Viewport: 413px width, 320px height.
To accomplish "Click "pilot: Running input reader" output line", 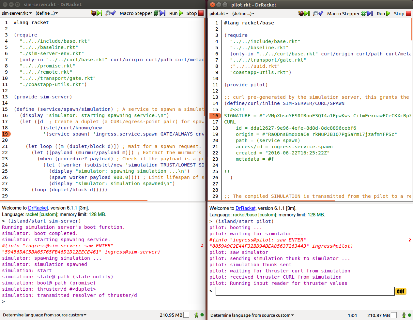I will 278,283.
